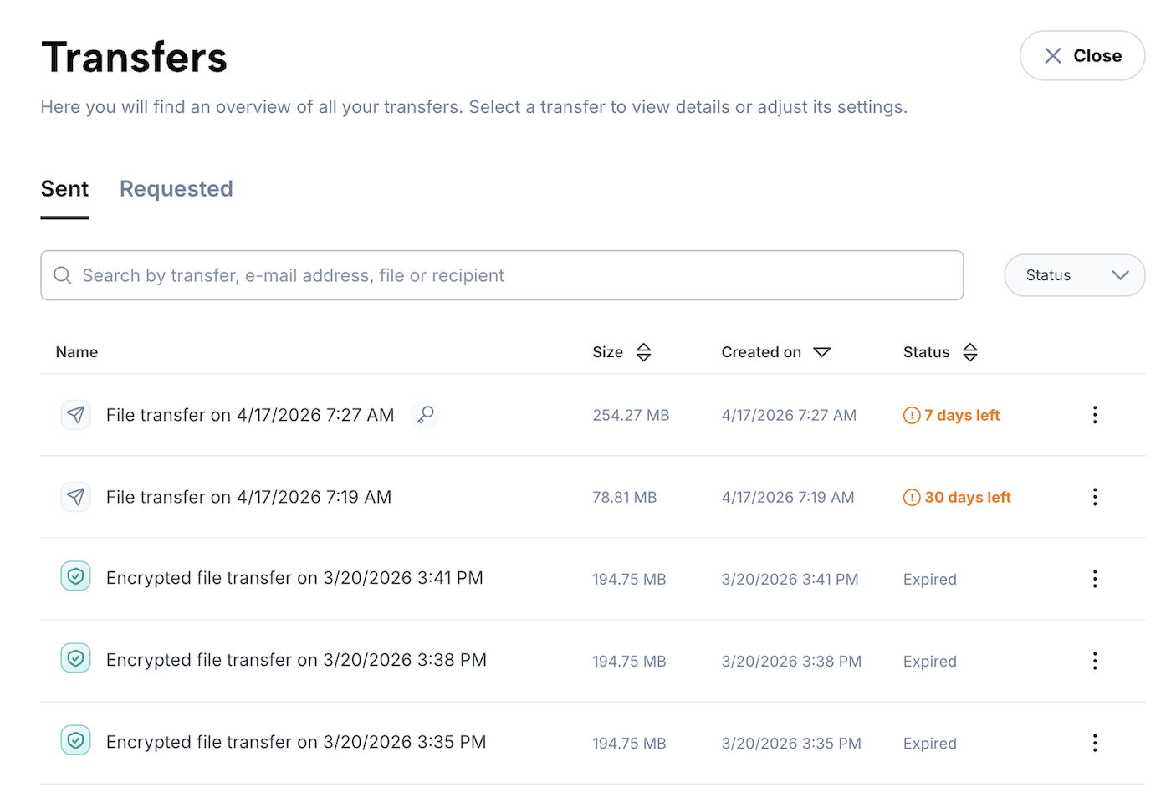
Task: Open Encrypted file transfer on 3/20/2026 3:35 PM
Action: tap(296, 742)
